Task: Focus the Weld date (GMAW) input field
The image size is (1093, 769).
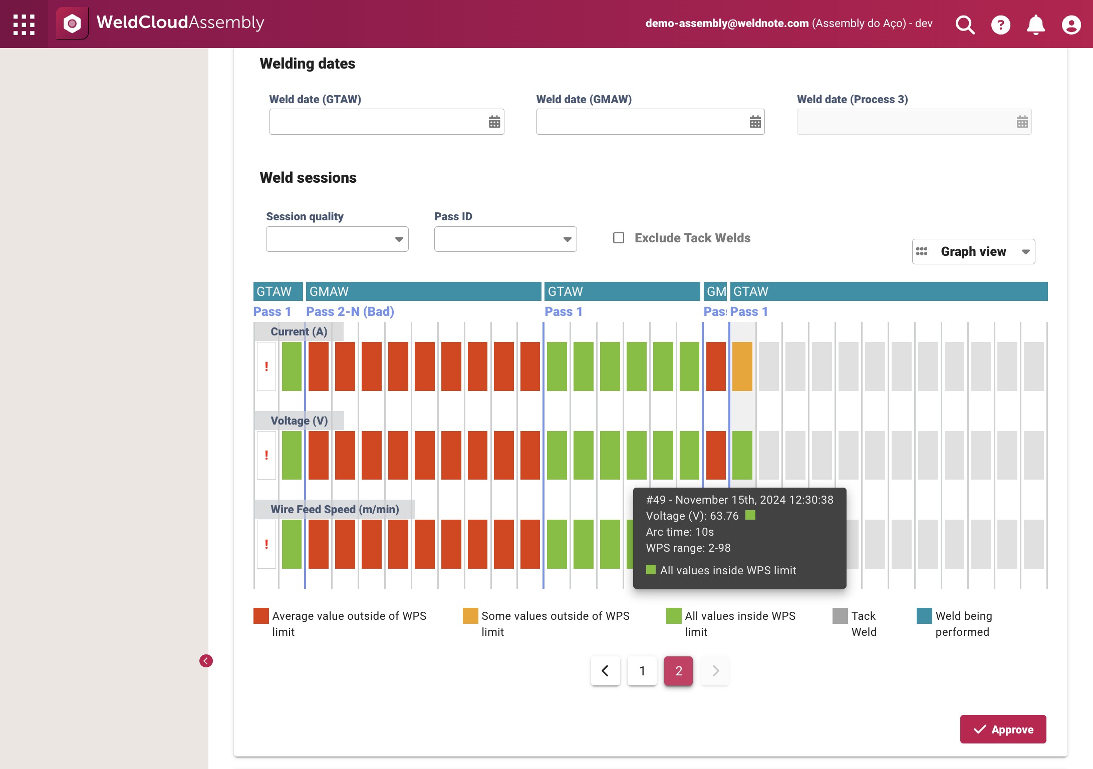Action: point(650,122)
